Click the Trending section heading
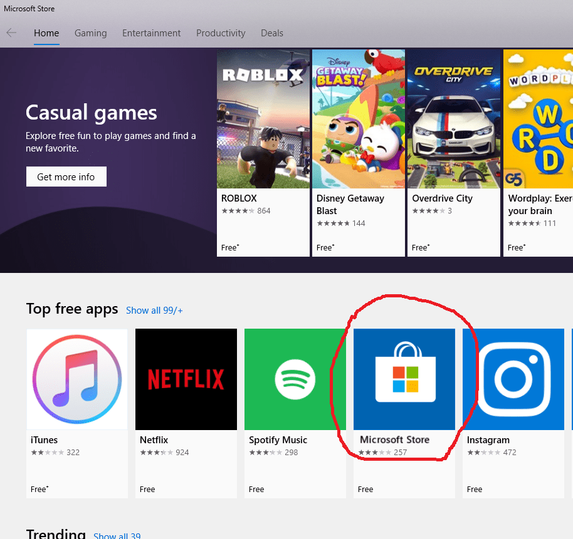573x539 pixels. point(56,534)
